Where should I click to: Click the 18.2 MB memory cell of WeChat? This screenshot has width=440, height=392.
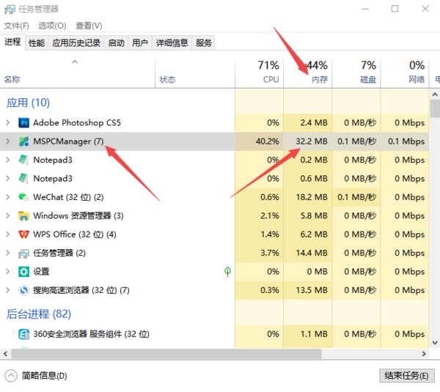coord(308,197)
